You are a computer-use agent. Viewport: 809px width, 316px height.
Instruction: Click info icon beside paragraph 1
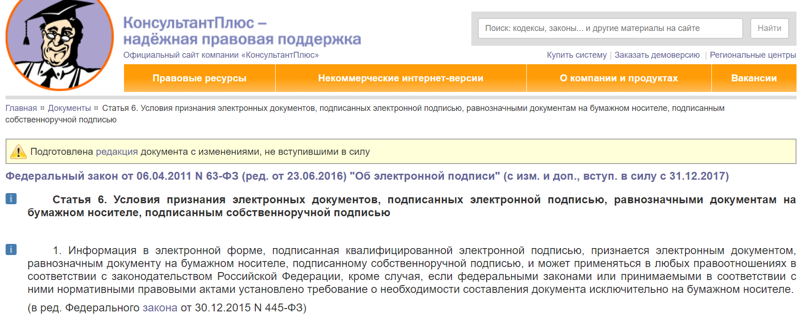pyautogui.click(x=11, y=249)
